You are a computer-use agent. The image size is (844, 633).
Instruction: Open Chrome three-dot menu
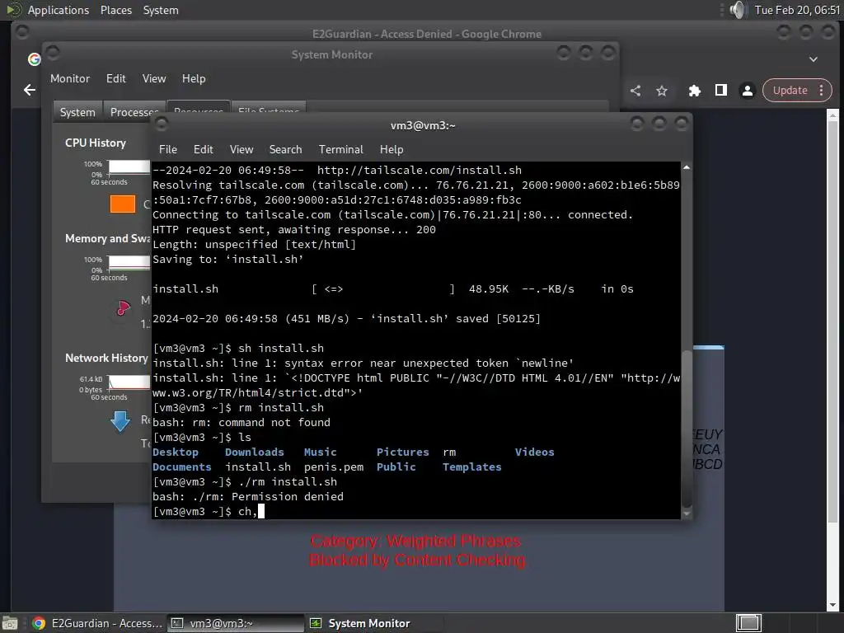pyautogui.click(x=822, y=91)
